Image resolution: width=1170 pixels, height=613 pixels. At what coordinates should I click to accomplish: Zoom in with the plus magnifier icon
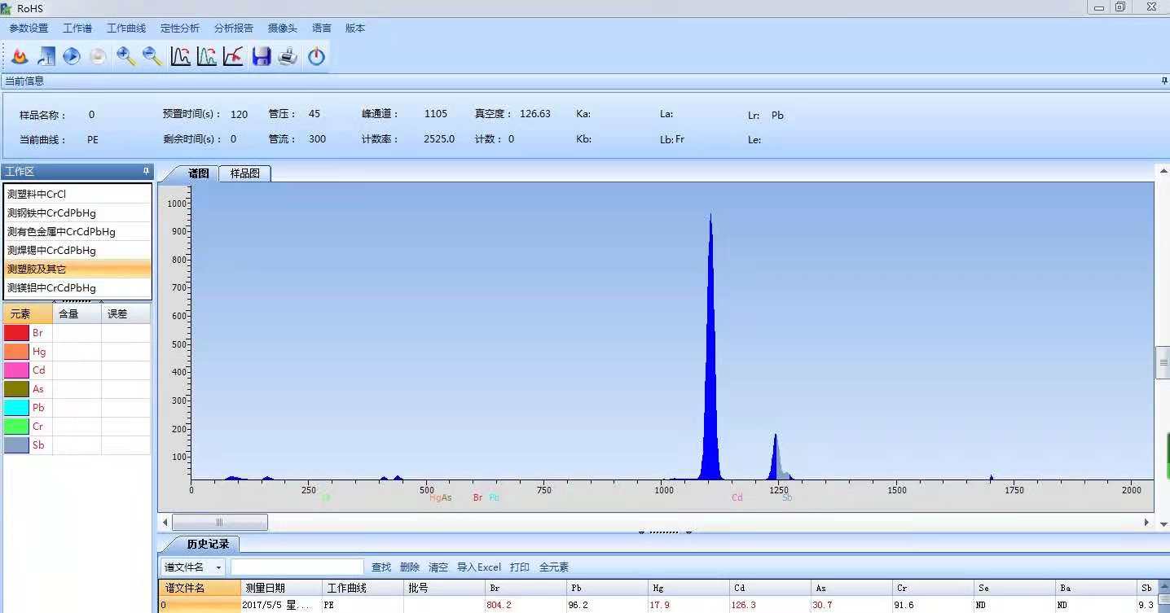point(125,56)
